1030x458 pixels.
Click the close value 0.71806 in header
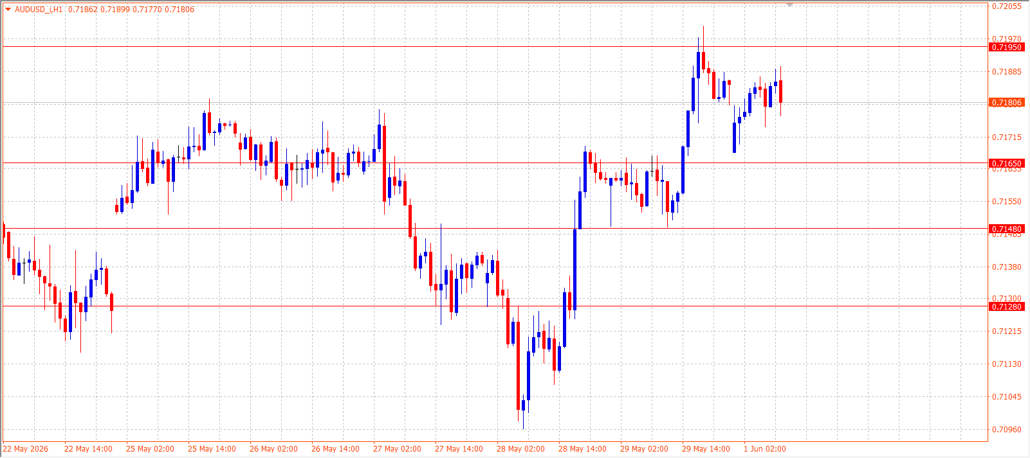coord(179,10)
